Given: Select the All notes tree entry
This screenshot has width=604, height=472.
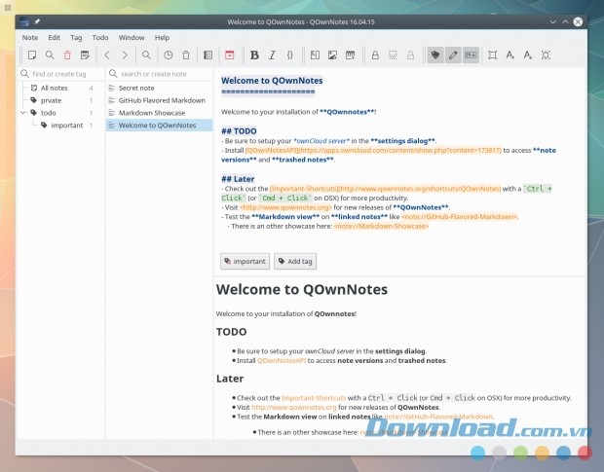Looking at the screenshot, I should (54, 88).
